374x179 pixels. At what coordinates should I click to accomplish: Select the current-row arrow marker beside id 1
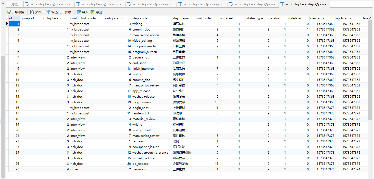(7, 24)
